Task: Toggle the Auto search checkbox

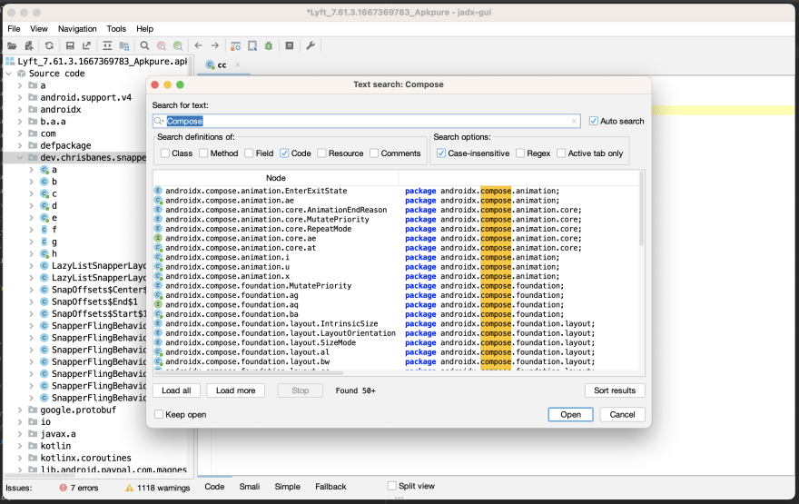Action: click(x=593, y=121)
